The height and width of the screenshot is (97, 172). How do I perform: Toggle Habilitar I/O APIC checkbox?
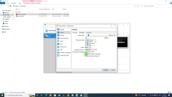(85, 52)
